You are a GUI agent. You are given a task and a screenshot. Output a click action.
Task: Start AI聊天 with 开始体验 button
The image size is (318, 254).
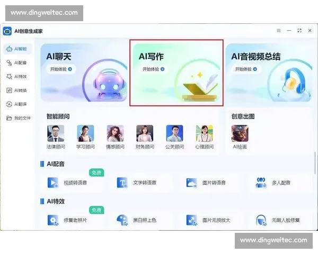[x=61, y=69]
